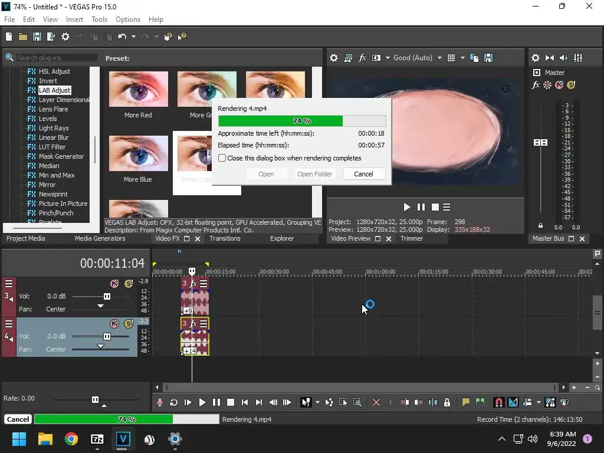Click Go to Start in timeline transport

(245, 402)
